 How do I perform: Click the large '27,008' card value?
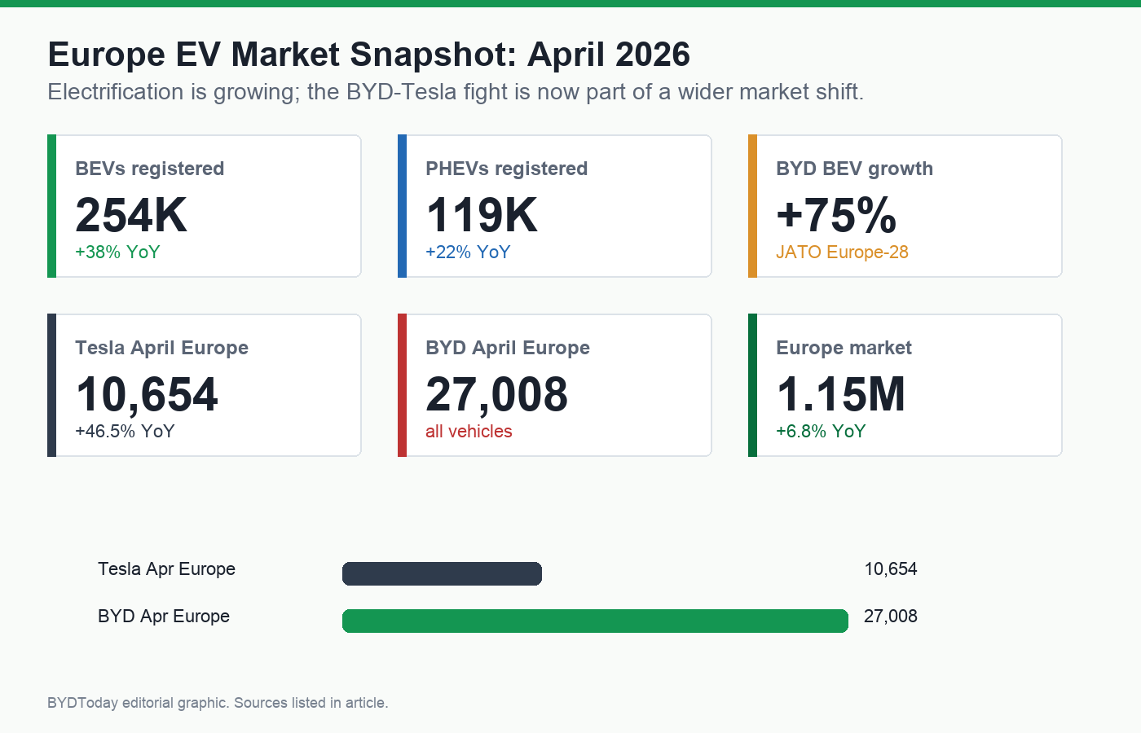pyautogui.click(x=496, y=394)
